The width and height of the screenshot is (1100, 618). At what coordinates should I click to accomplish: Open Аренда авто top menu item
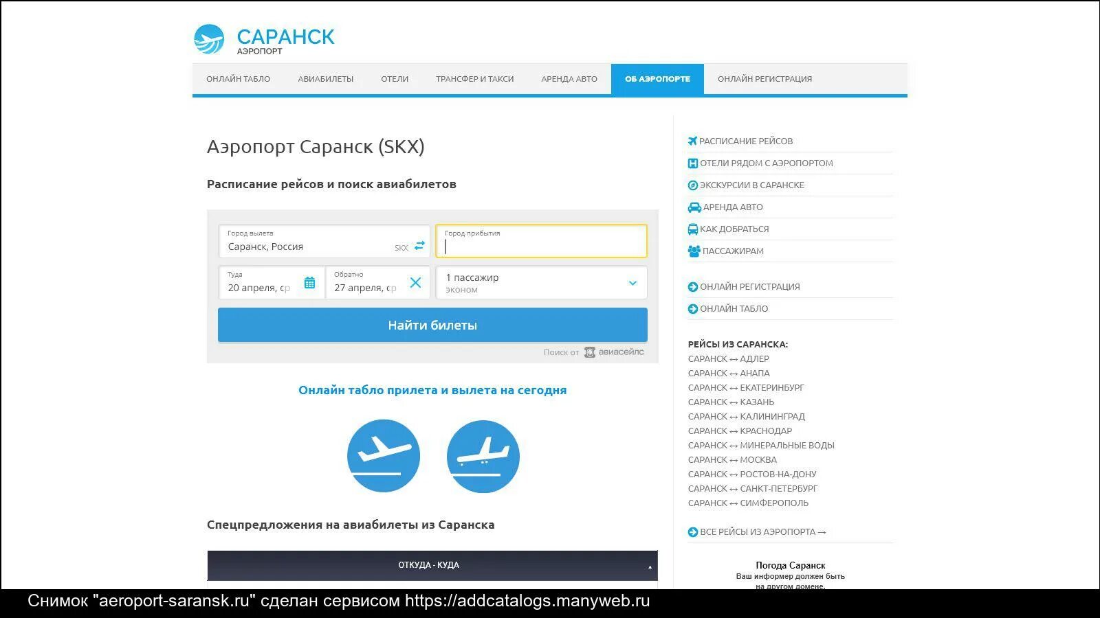tap(569, 79)
